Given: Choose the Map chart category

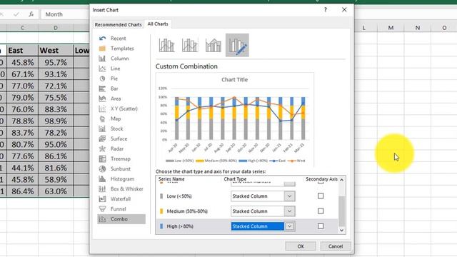Looking at the screenshot, I should 121,119.
